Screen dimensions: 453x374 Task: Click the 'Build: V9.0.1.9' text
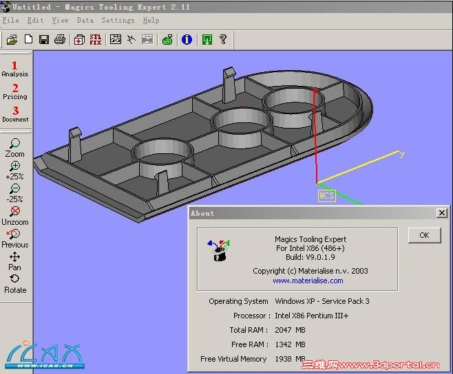(310, 257)
